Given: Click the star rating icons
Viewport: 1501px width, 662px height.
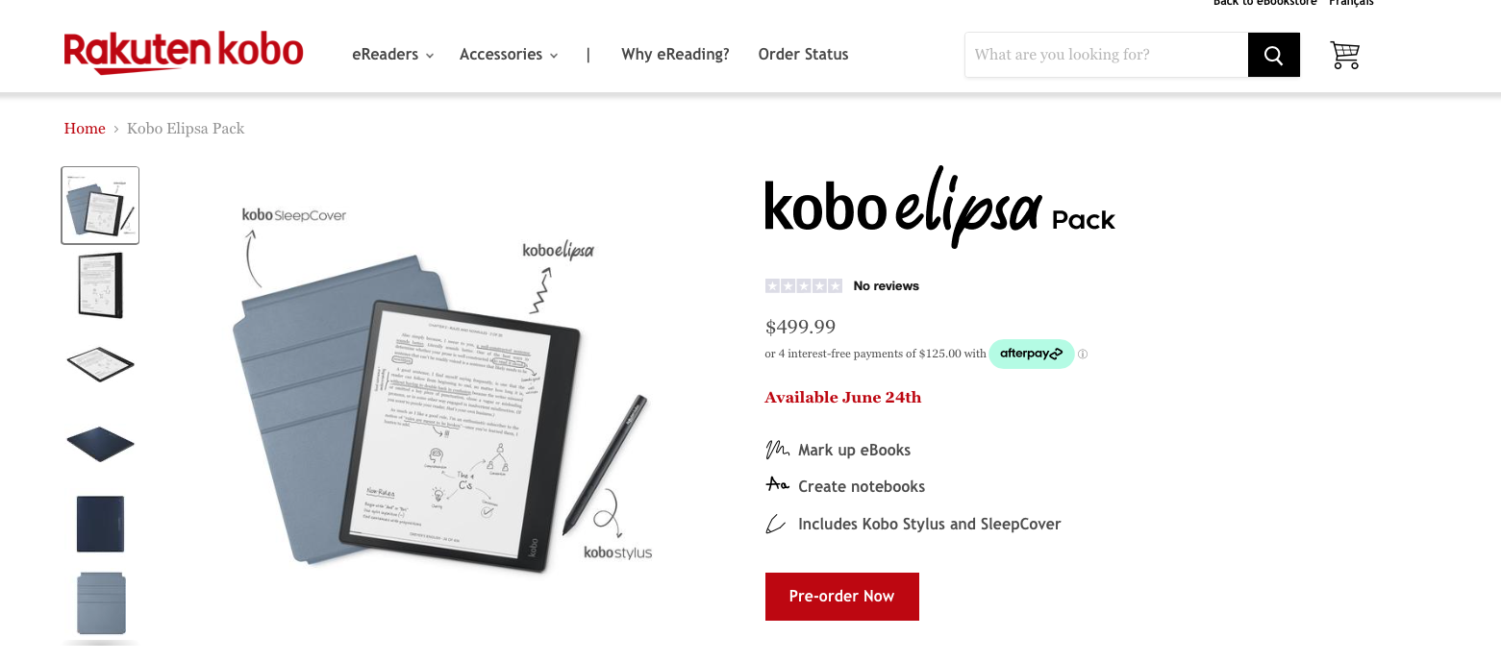Looking at the screenshot, I should point(804,285).
